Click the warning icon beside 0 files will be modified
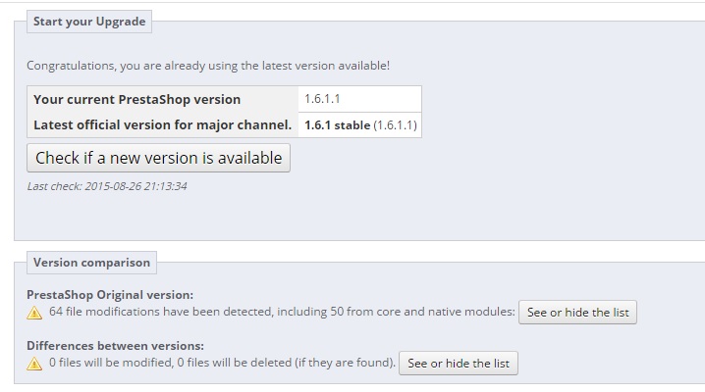705x392 pixels. click(34, 364)
